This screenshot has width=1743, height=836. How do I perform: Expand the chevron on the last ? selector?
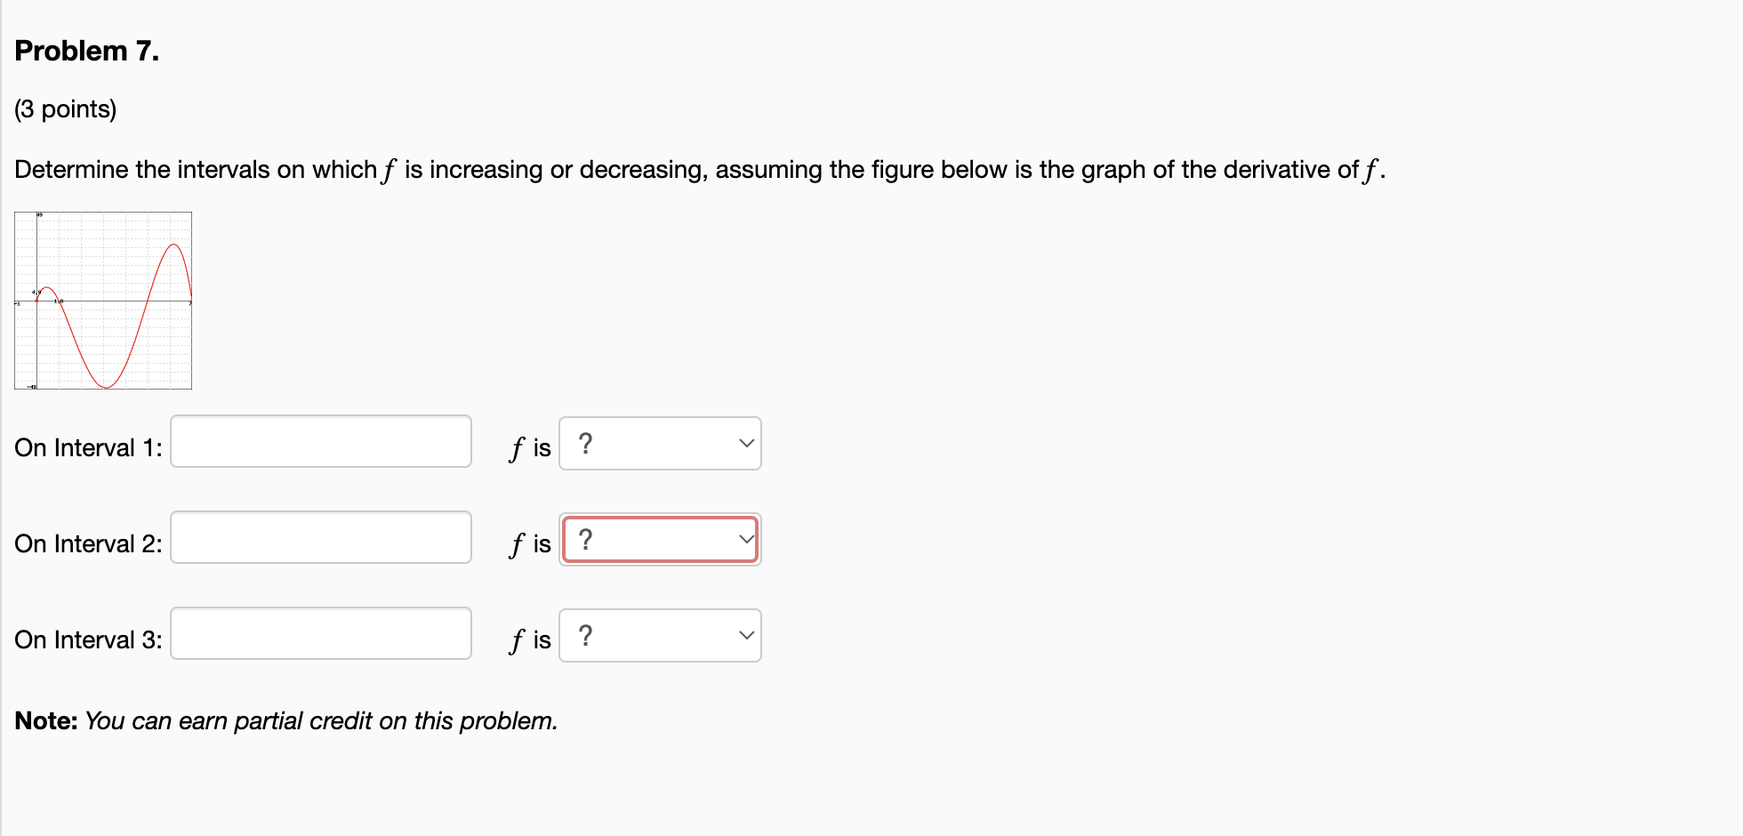point(745,635)
